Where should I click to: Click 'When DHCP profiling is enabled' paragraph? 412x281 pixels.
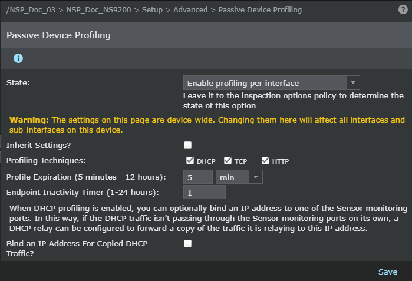coord(209,218)
